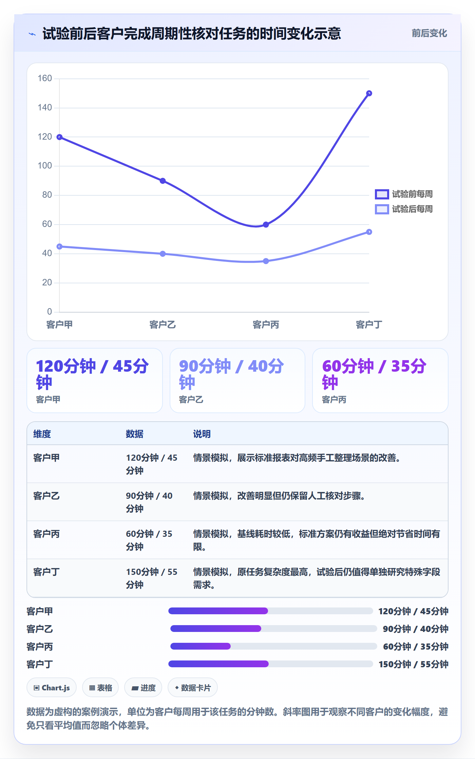The width and height of the screenshot is (475, 759).
Task: Click the 数据 column header
Action: (x=135, y=434)
